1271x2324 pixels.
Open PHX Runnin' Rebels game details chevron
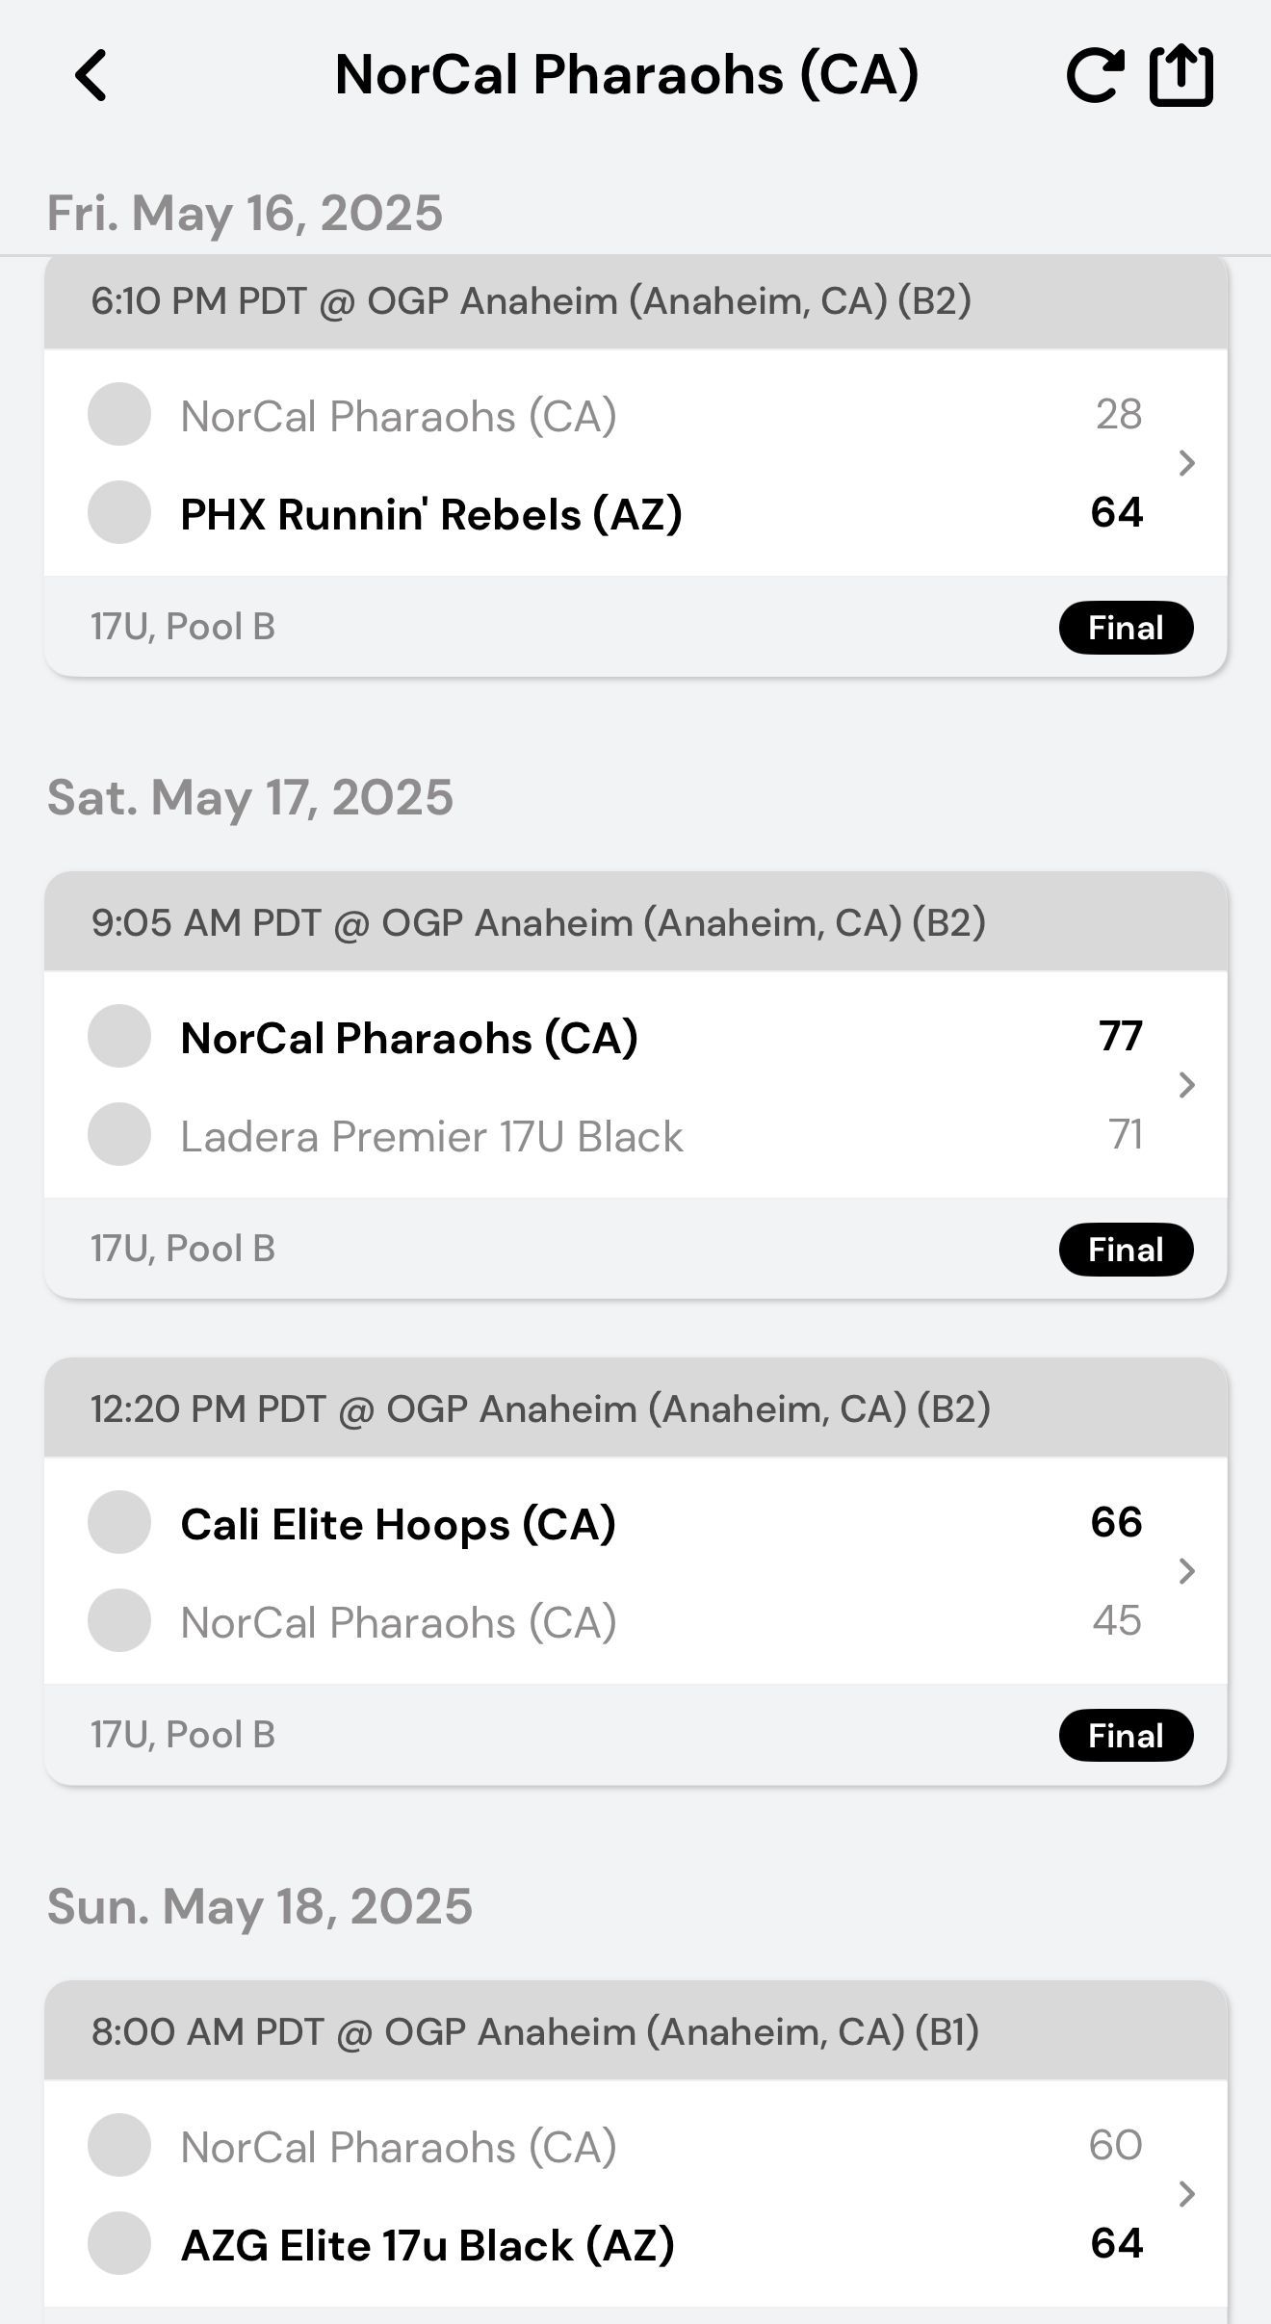point(1186,463)
